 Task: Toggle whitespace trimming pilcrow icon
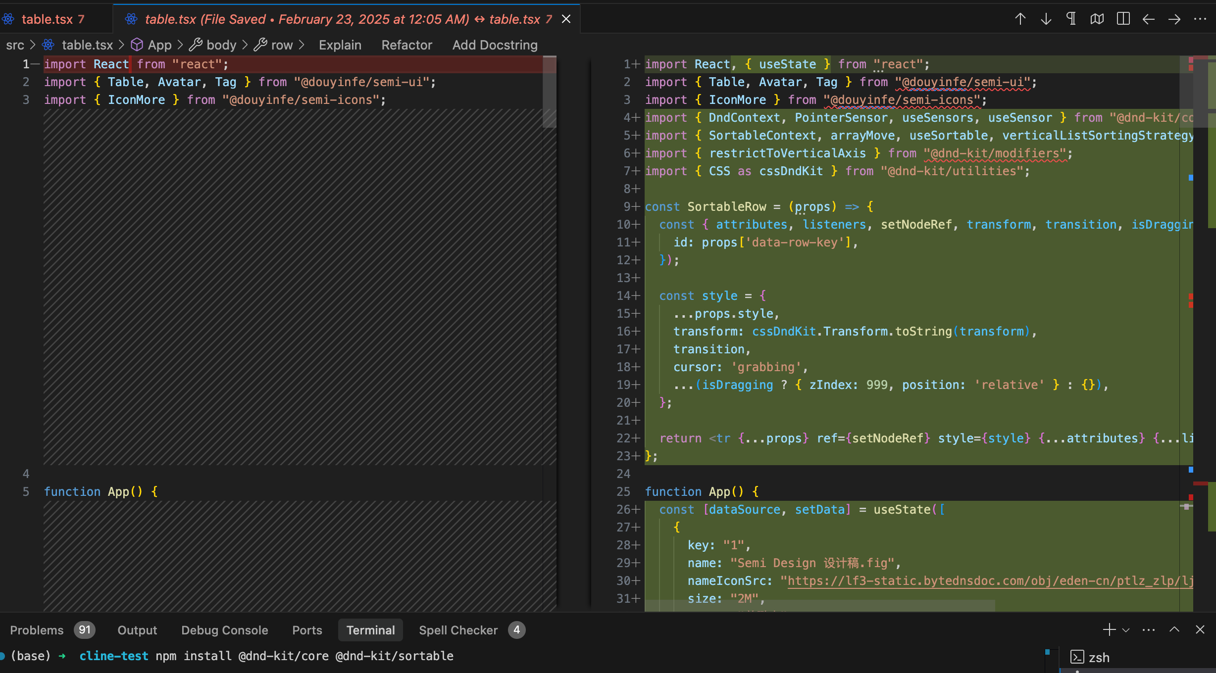[x=1071, y=19]
